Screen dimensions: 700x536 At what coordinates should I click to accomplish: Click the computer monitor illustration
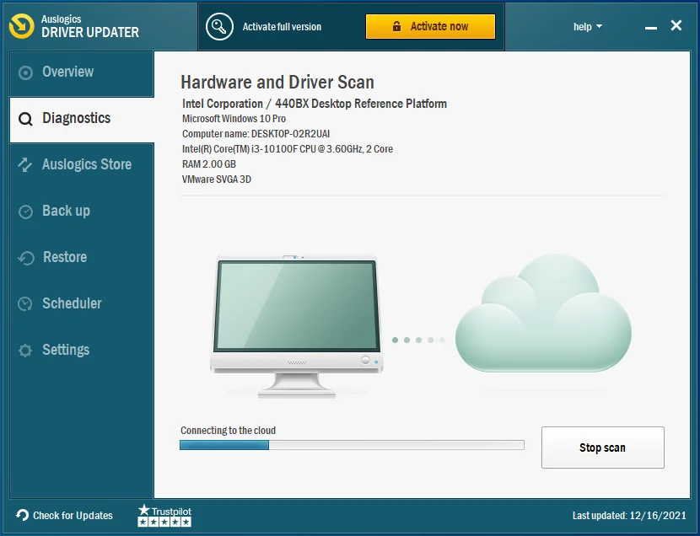pyautogui.click(x=296, y=326)
